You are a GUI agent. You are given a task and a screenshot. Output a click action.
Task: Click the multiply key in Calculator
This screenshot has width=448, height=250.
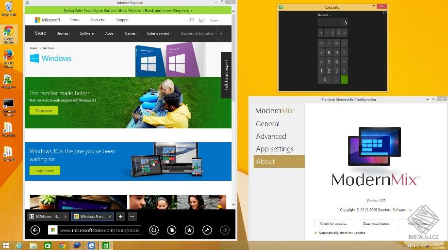pos(344,53)
